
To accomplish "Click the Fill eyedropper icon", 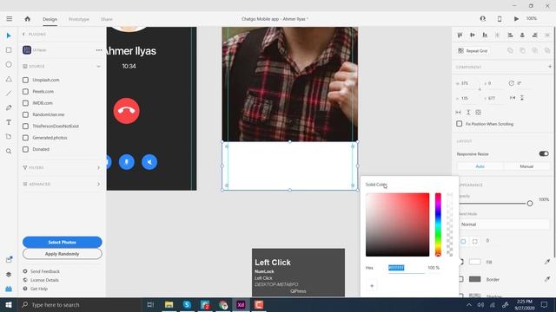I will click(547, 262).
